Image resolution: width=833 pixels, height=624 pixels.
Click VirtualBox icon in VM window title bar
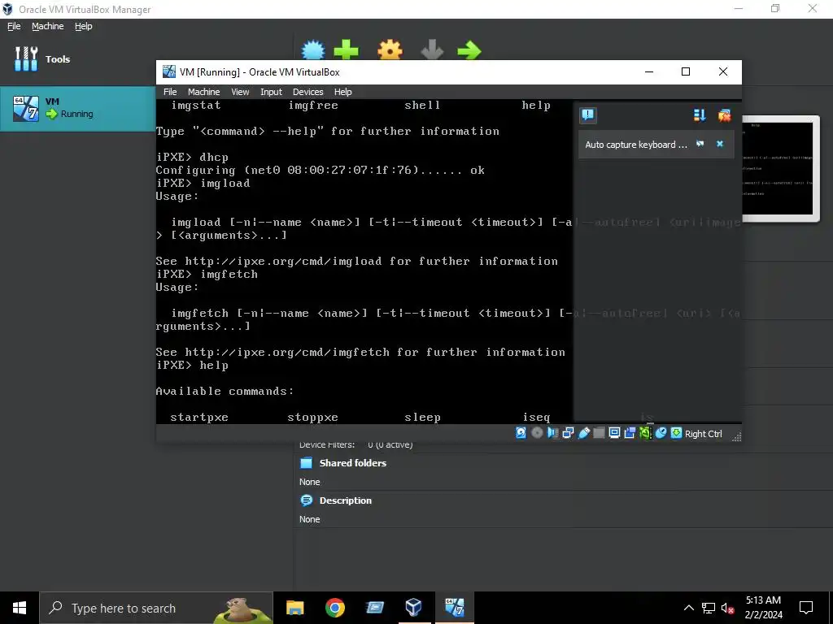[x=169, y=71]
